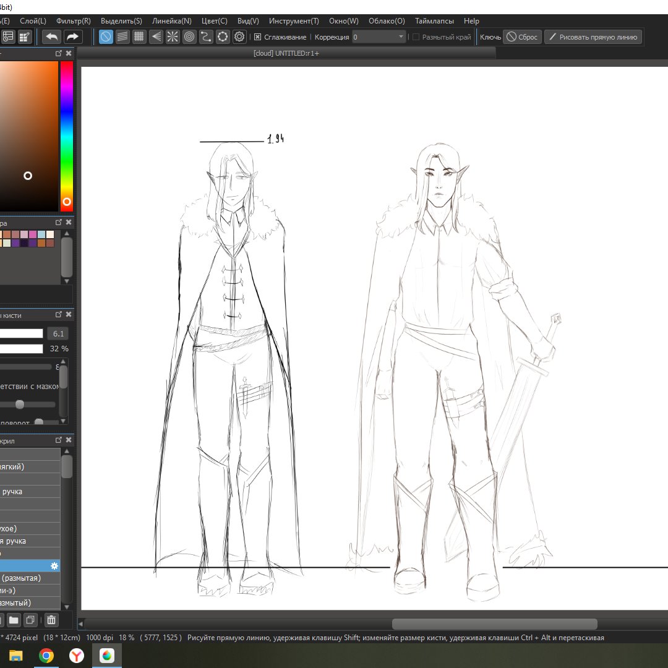Open the Окно(W) menu

[343, 21]
